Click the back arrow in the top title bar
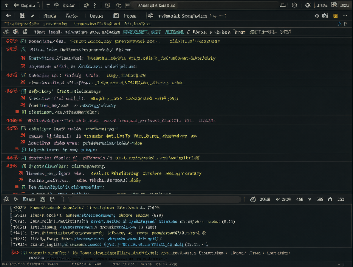This screenshot has width=353, height=267. pos(6,5)
